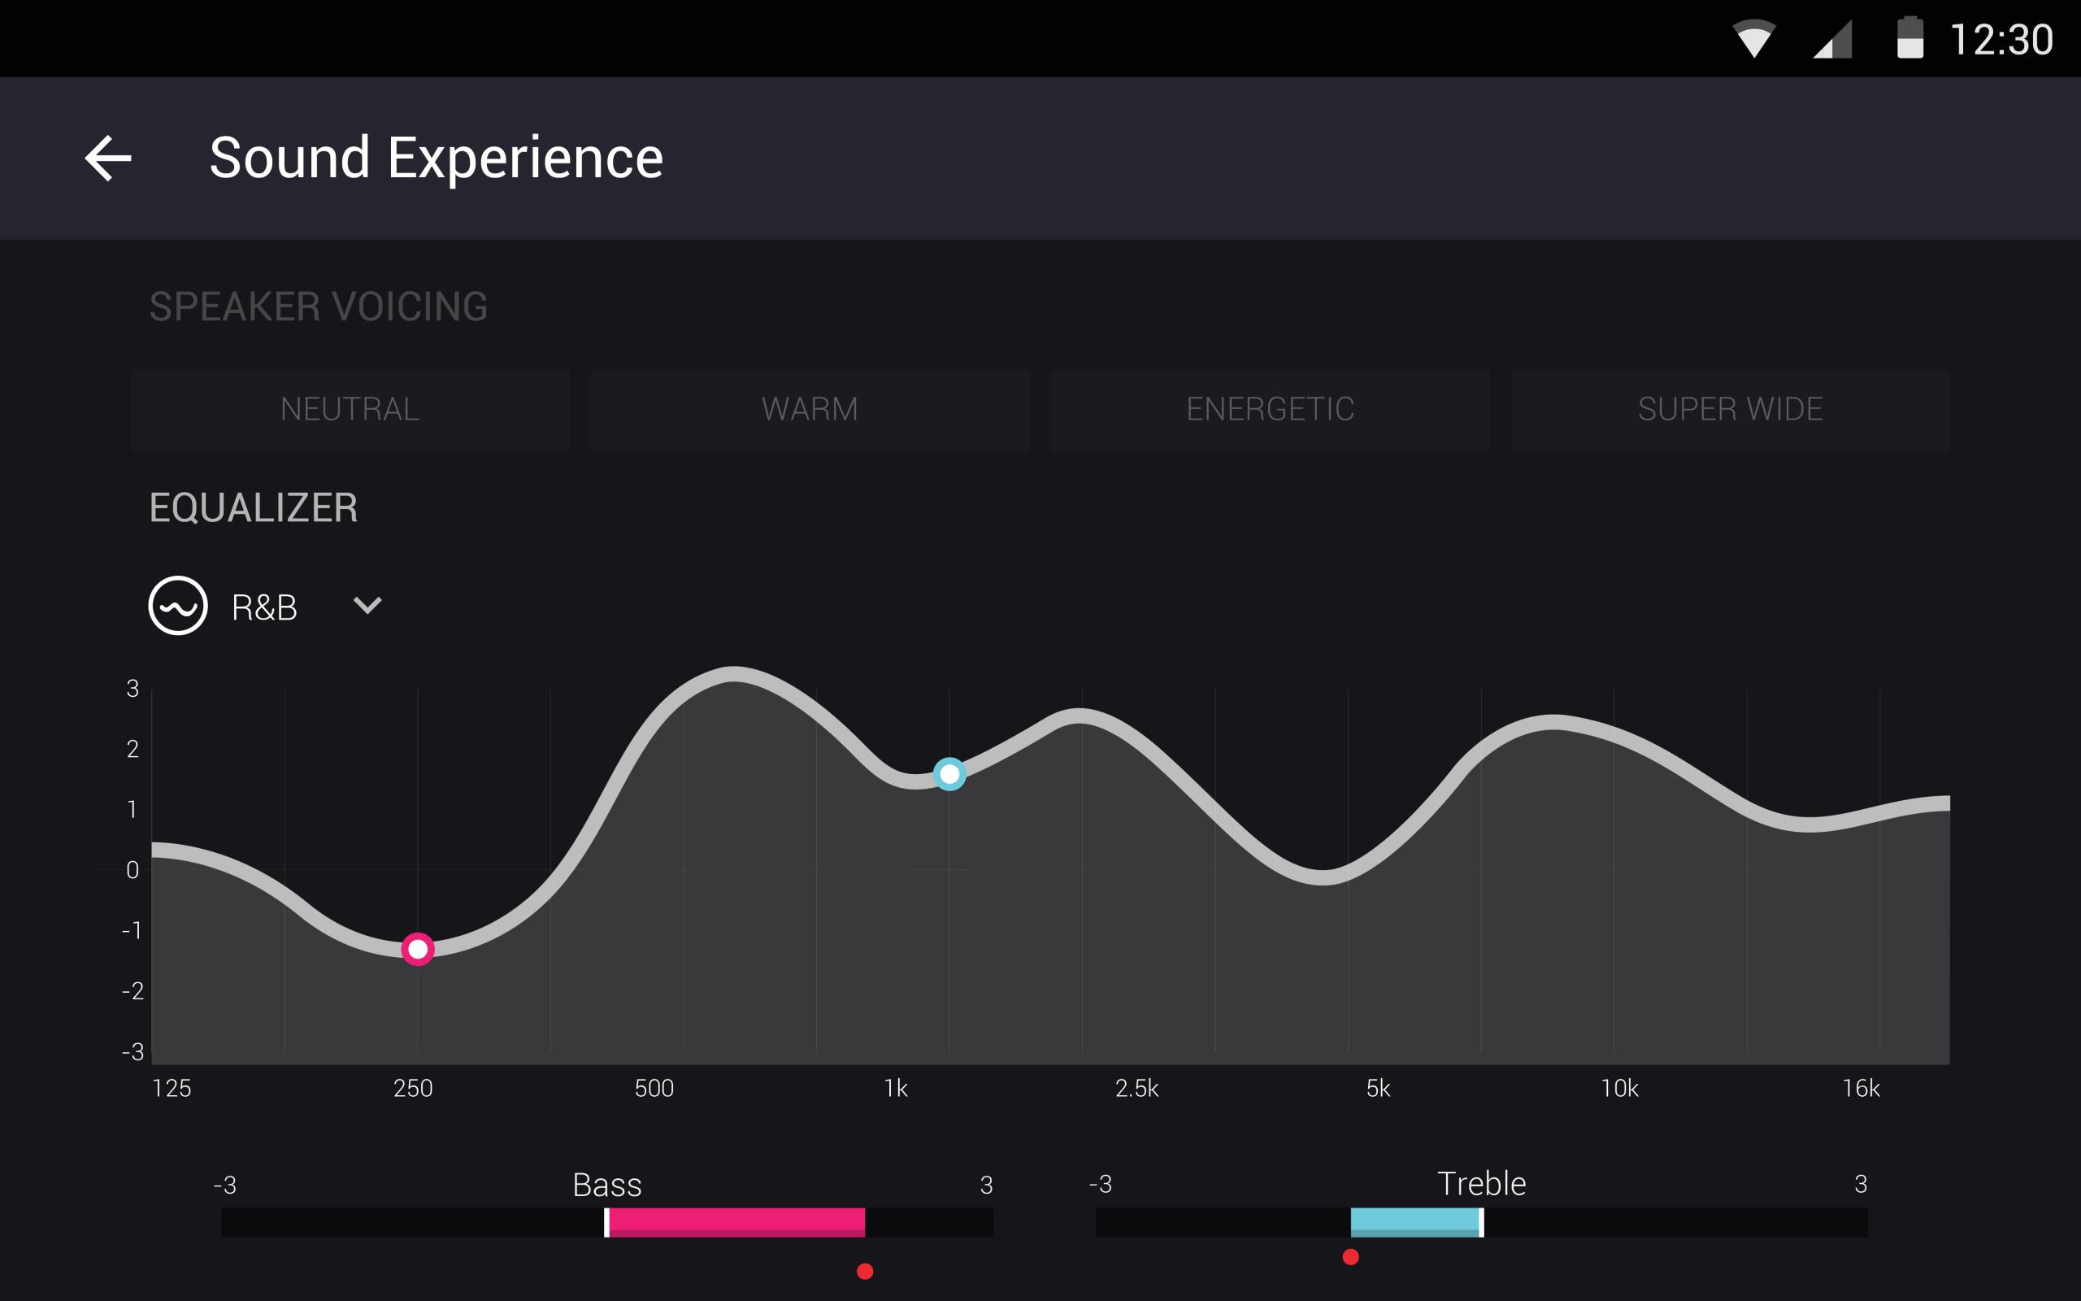The image size is (2081, 1301).
Task: Click the equalizer wave preset icon
Action: click(x=178, y=606)
